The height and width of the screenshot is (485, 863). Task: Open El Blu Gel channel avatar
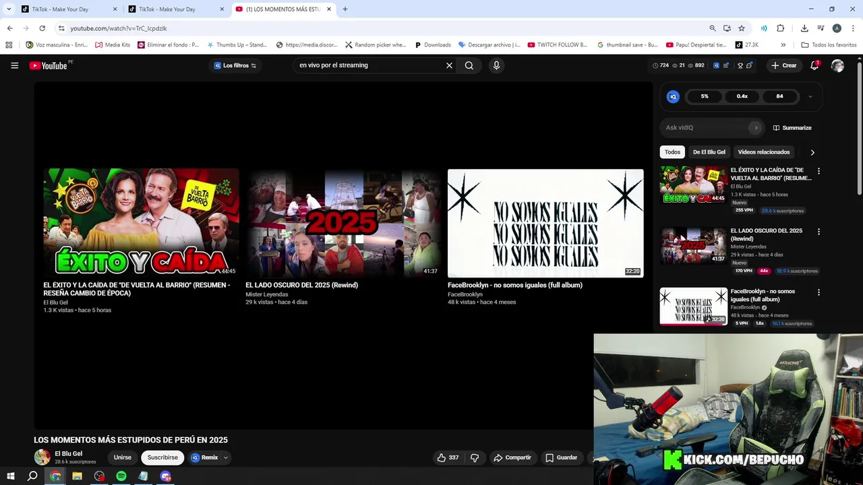tap(42, 457)
